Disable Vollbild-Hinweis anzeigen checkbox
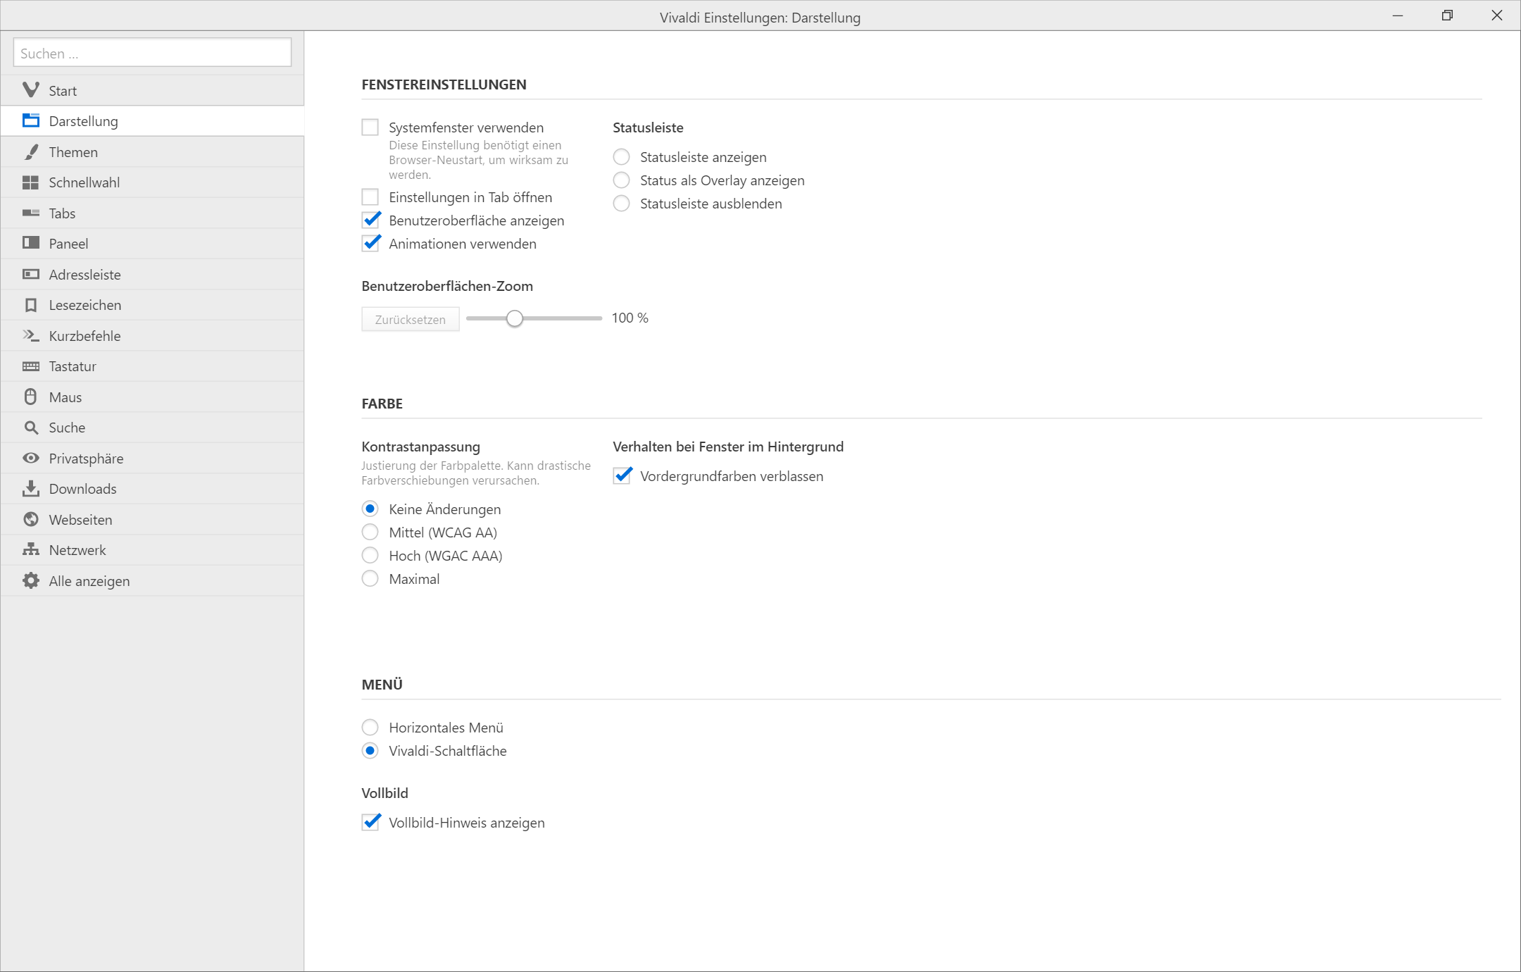The height and width of the screenshot is (972, 1521). click(370, 823)
